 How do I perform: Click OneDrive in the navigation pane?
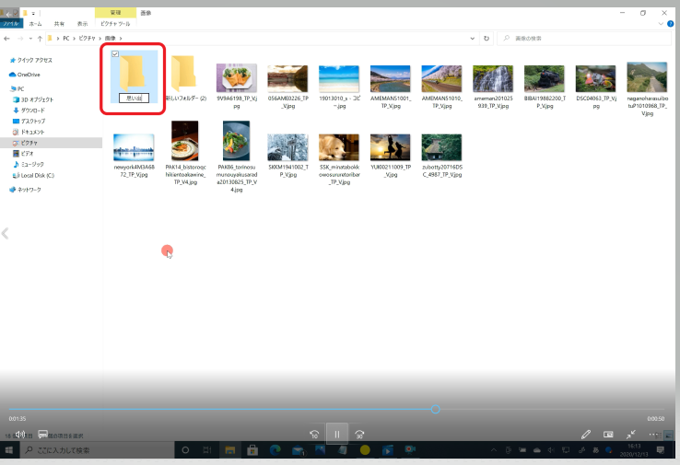(x=29, y=74)
